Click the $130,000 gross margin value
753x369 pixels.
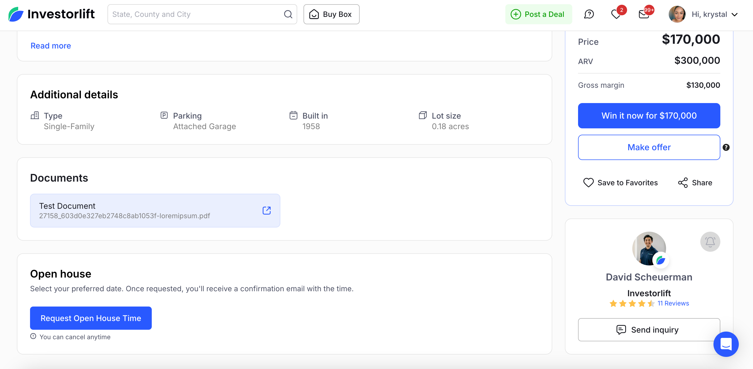[703, 85]
